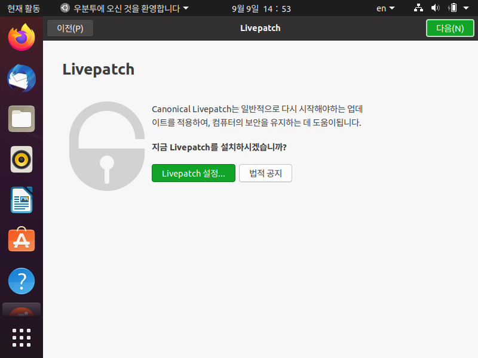Launch Thunderbird mail client
Image resolution: width=478 pixels, height=358 pixels.
22,78
